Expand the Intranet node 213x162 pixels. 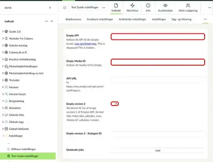3,87
